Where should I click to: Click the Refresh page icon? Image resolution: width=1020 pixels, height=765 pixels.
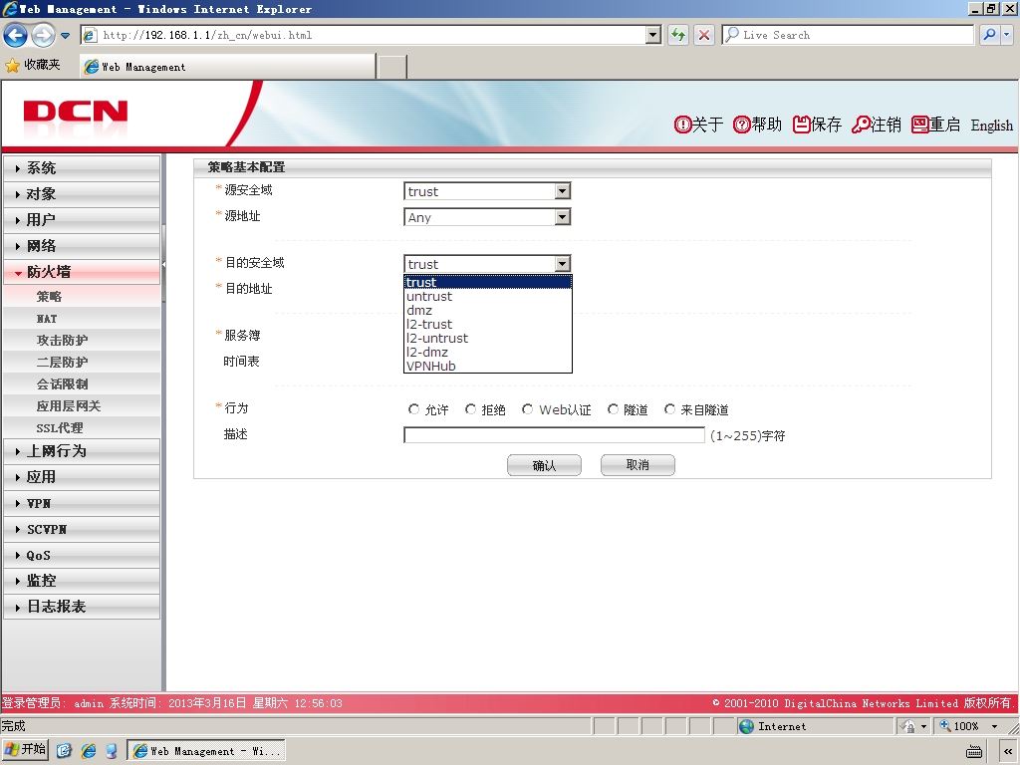678,35
